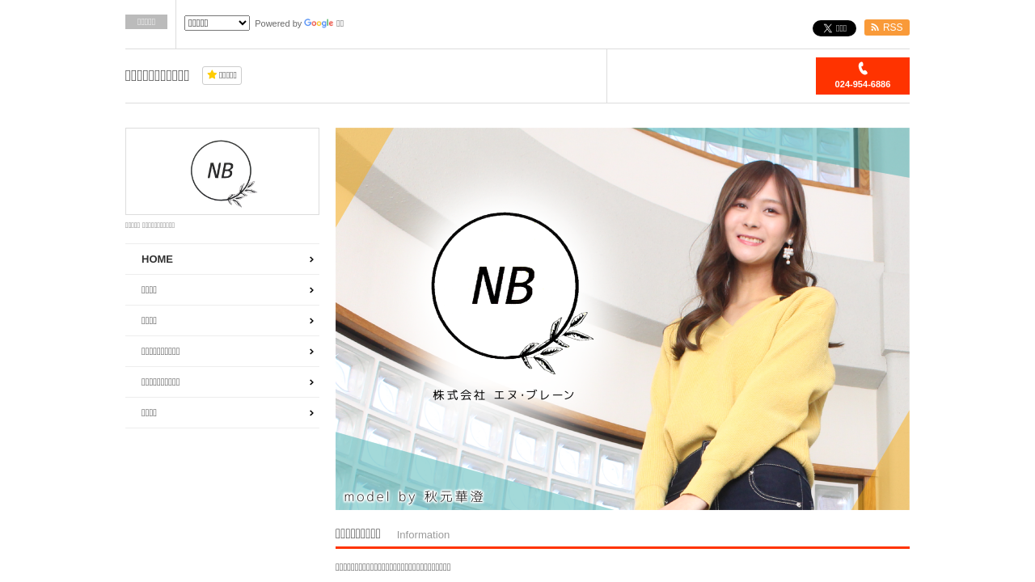Image resolution: width=1035 pixels, height=582 pixels.
Task: Open the sidebar menu item directly below HOME
Action: pyautogui.click(x=150, y=290)
